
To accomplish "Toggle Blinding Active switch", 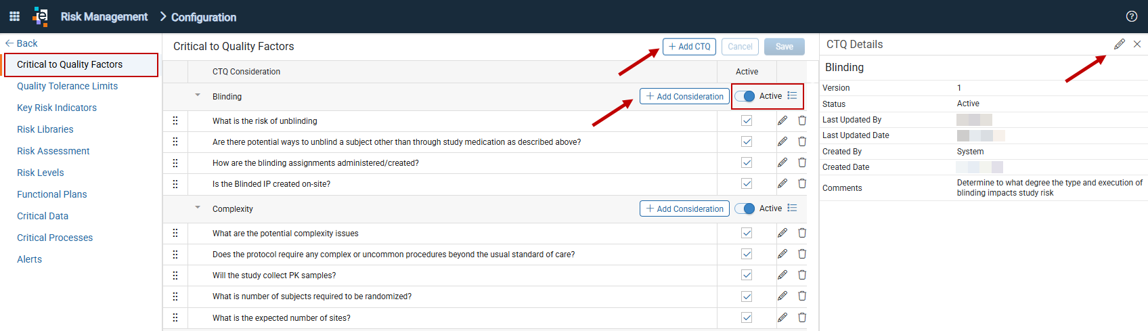I will (x=745, y=96).
